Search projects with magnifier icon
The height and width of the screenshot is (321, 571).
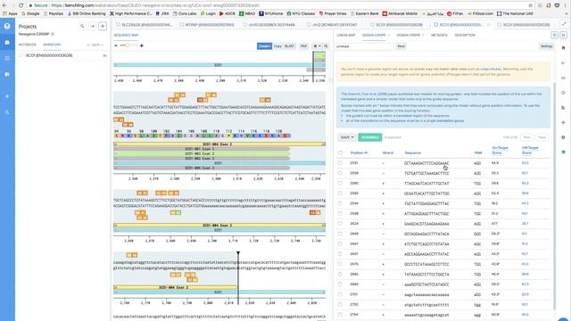[x=82, y=26]
